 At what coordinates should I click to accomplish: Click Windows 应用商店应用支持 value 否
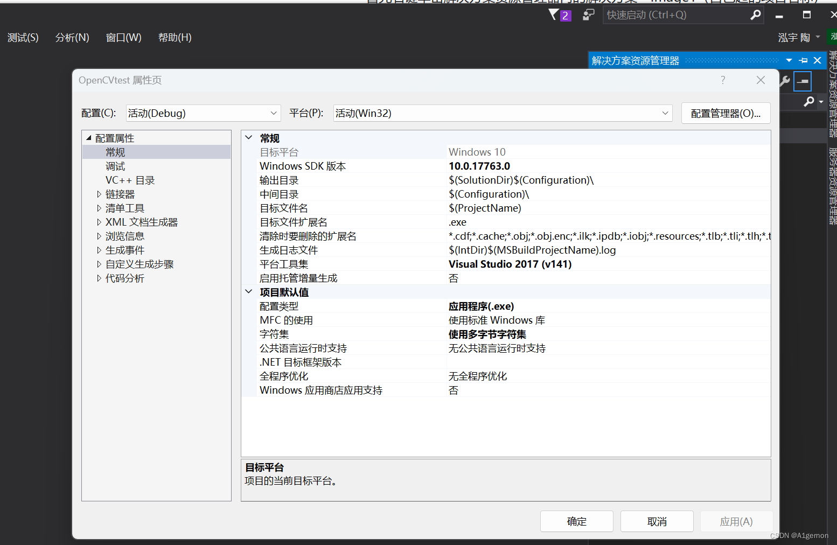tap(609, 390)
